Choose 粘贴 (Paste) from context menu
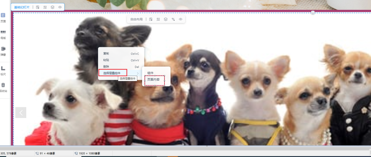Viewport: 371px width, 157px height. click(x=106, y=60)
